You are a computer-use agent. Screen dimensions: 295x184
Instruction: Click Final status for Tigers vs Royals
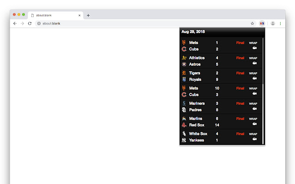tap(240, 73)
